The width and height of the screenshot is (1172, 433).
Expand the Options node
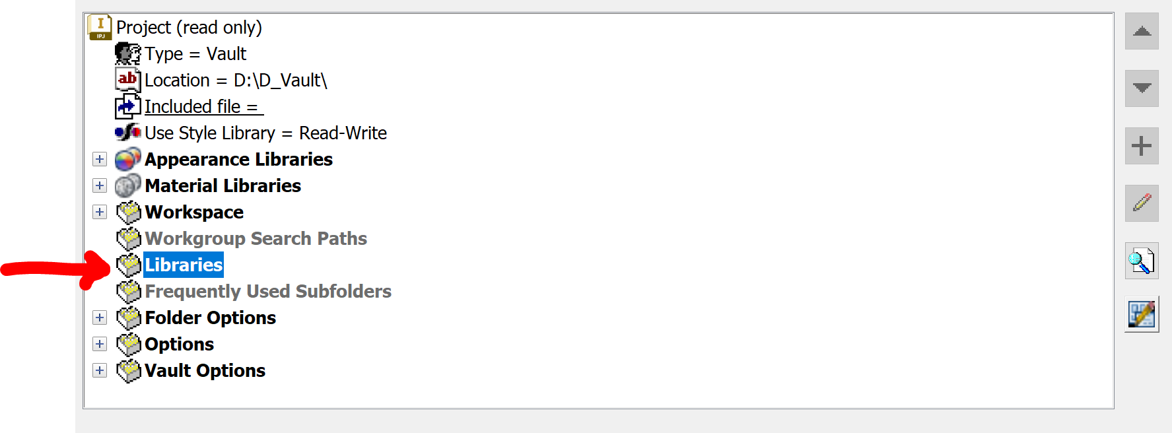pyautogui.click(x=100, y=344)
